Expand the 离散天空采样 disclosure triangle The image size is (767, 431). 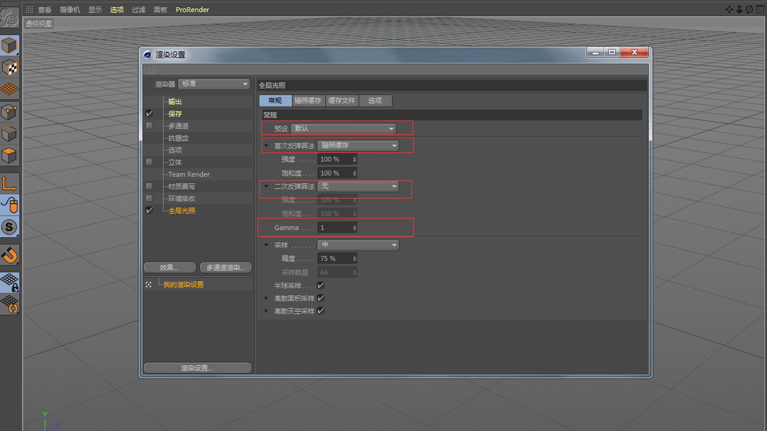pyautogui.click(x=267, y=311)
